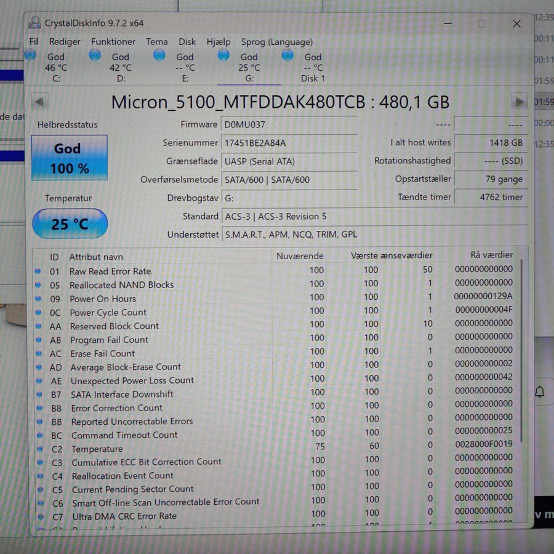This screenshot has width=554, height=554.
Task: Select the SATA Interface Downshift row
Action: coord(274,393)
